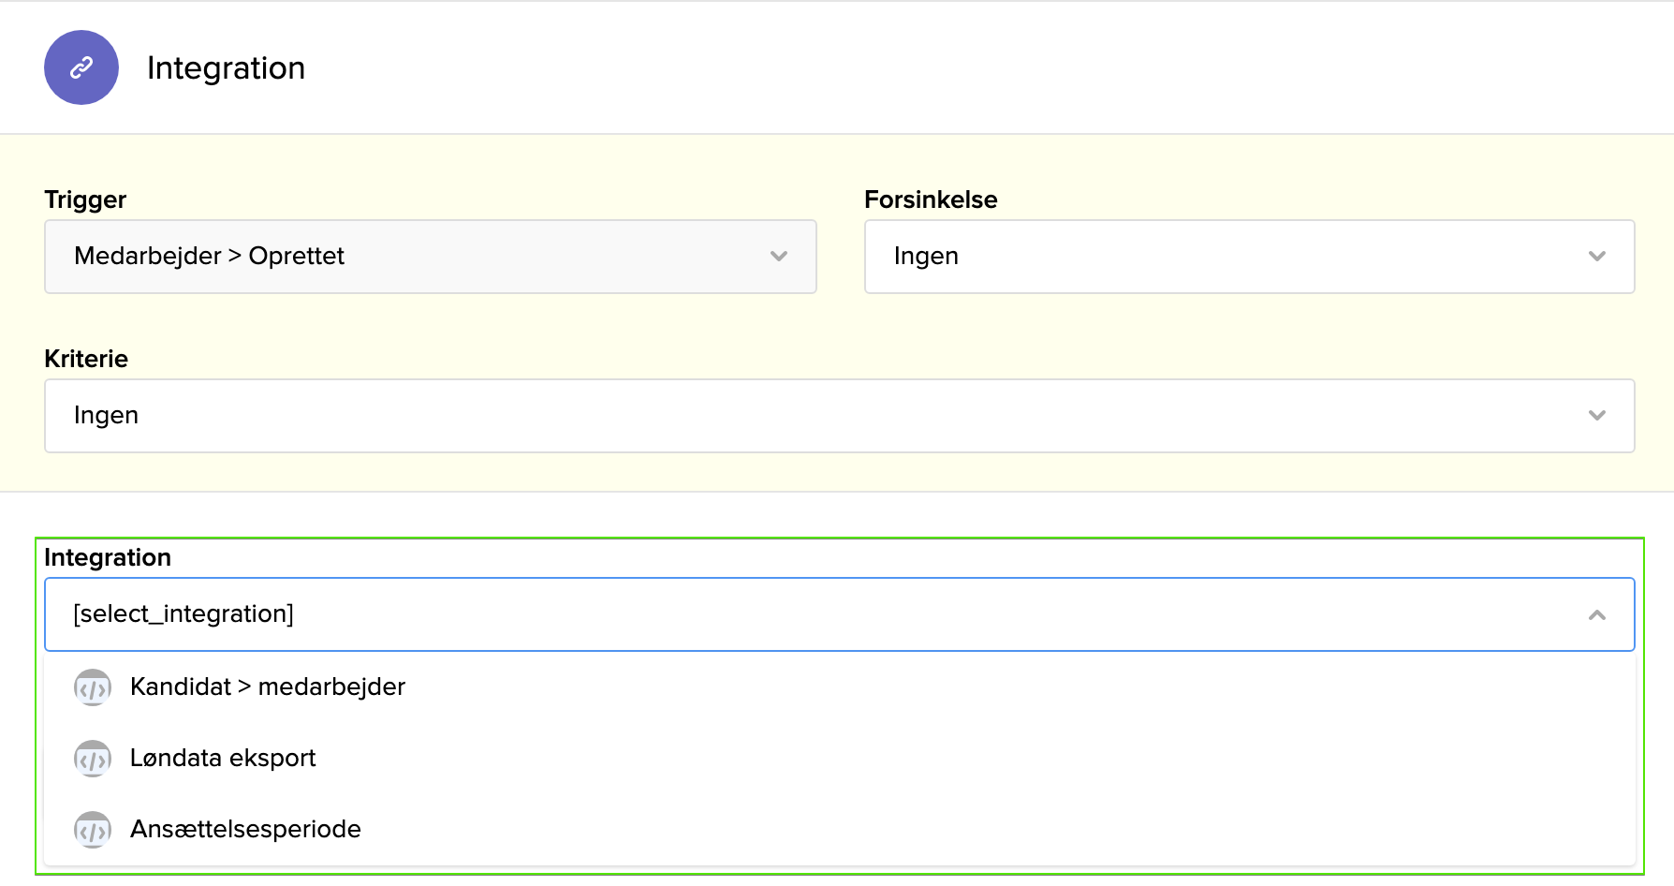Click the upward chevron on select_integration field
1674x886 pixels.
[x=1597, y=614]
